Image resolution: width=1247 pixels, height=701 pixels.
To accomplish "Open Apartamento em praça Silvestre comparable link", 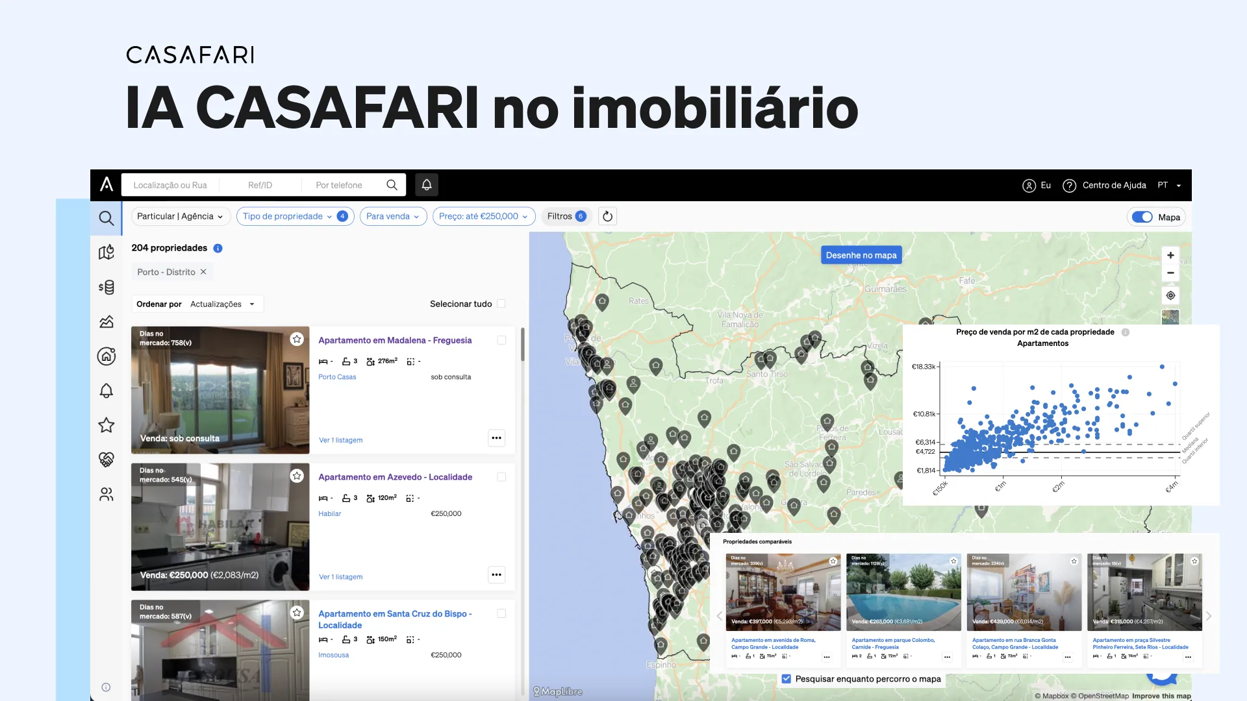I will [1140, 644].
